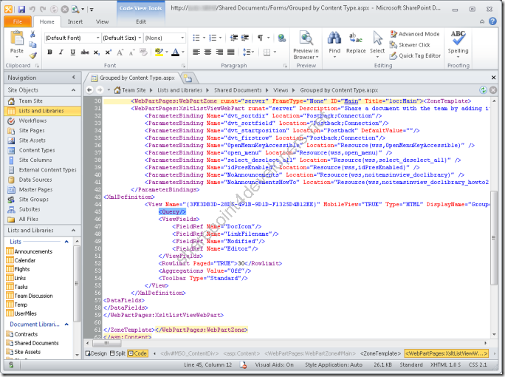Screen dimensions: 505x377
Task: Click the ZoneTemplate tag in tag selector
Action: point(380,354)
